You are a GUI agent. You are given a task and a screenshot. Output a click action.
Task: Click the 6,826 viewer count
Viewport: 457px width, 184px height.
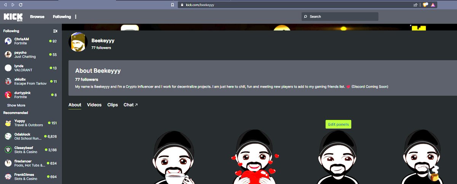[x=52, y=136]
